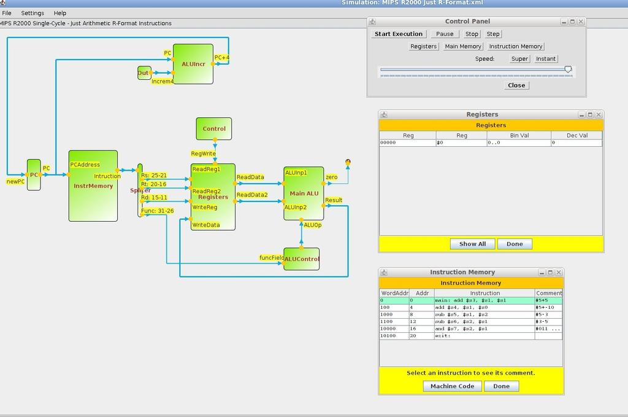Click the Control Panel window icon
628x417 pixels.
[372, 21]
